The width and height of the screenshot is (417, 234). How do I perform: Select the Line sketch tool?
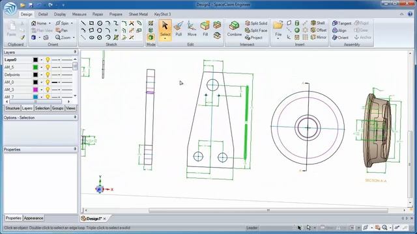83,23
